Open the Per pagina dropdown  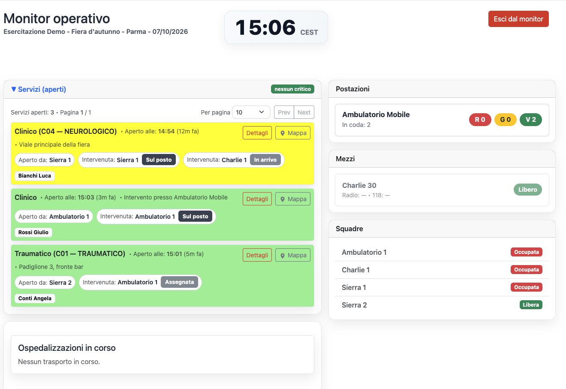[x=251, y=112]
